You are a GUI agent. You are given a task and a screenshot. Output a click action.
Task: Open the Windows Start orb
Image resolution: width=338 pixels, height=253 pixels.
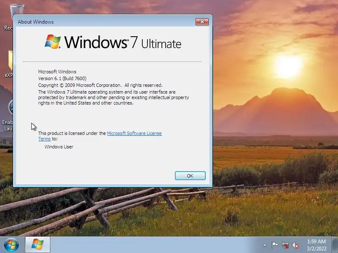pos(11,245)
